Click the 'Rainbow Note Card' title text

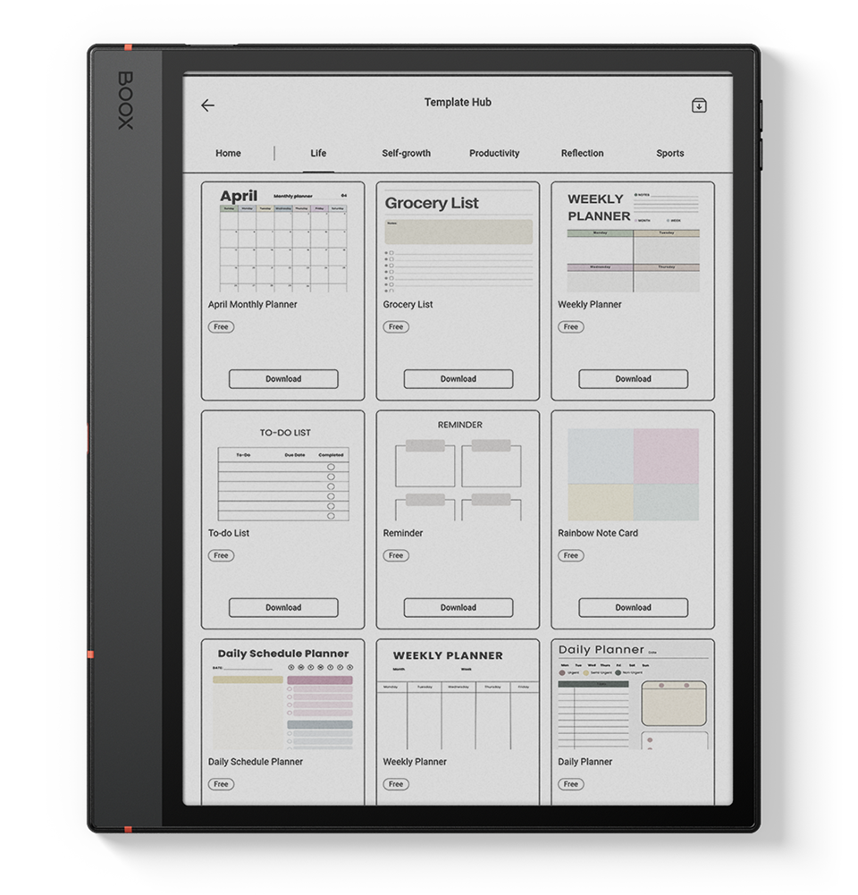pos(598,533)
